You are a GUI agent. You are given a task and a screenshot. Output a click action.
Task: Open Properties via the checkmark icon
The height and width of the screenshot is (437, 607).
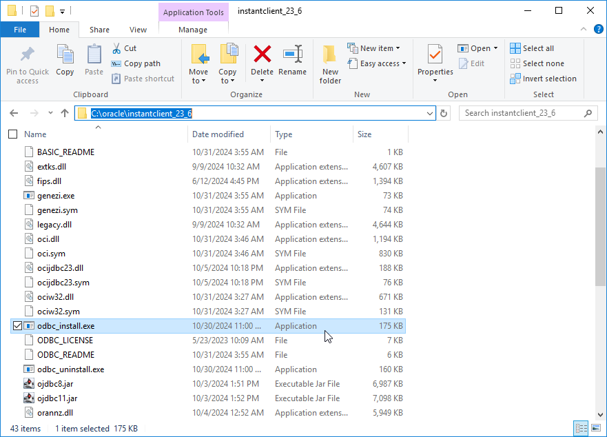435,54
